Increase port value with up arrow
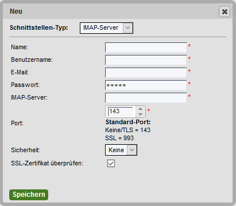236x206 pixels. click(x=140, y=109)
